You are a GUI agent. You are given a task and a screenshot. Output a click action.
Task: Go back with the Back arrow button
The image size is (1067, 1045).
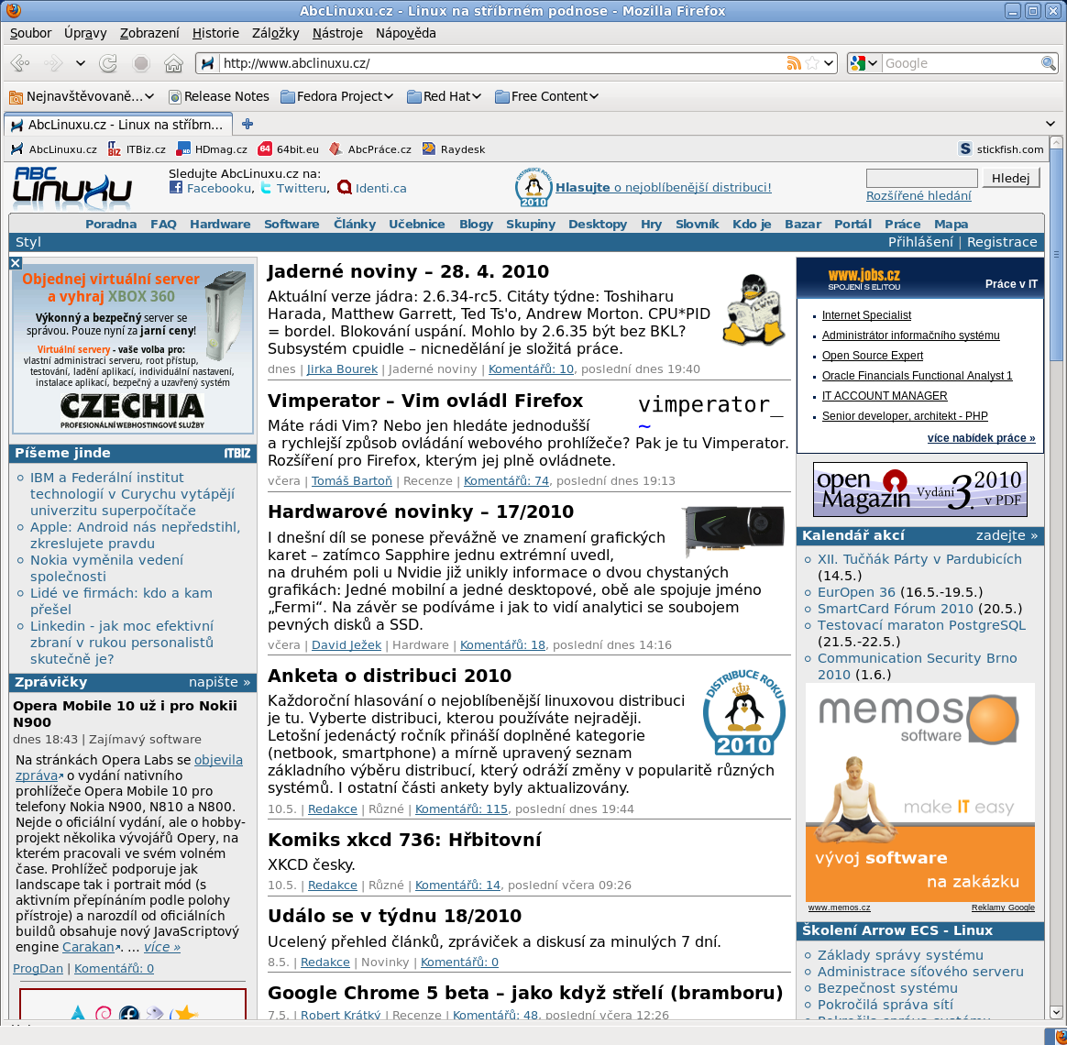pyautogui.click(x=20, y=63)
